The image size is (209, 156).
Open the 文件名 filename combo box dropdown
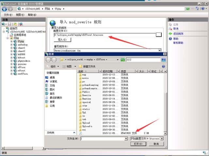(126, 139)
